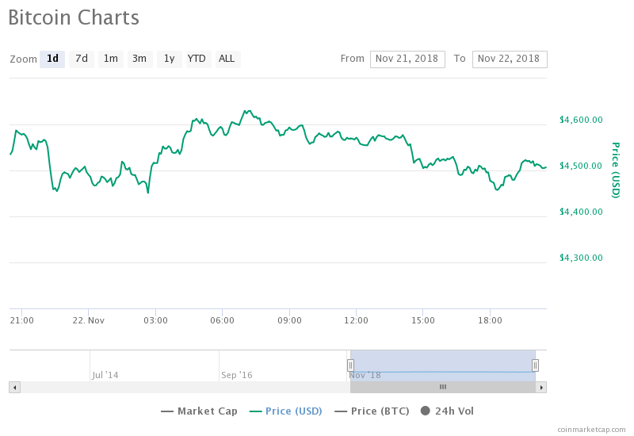Grab the left navigator range handle
The image size is (634, 436).
[x=350, y=365]
